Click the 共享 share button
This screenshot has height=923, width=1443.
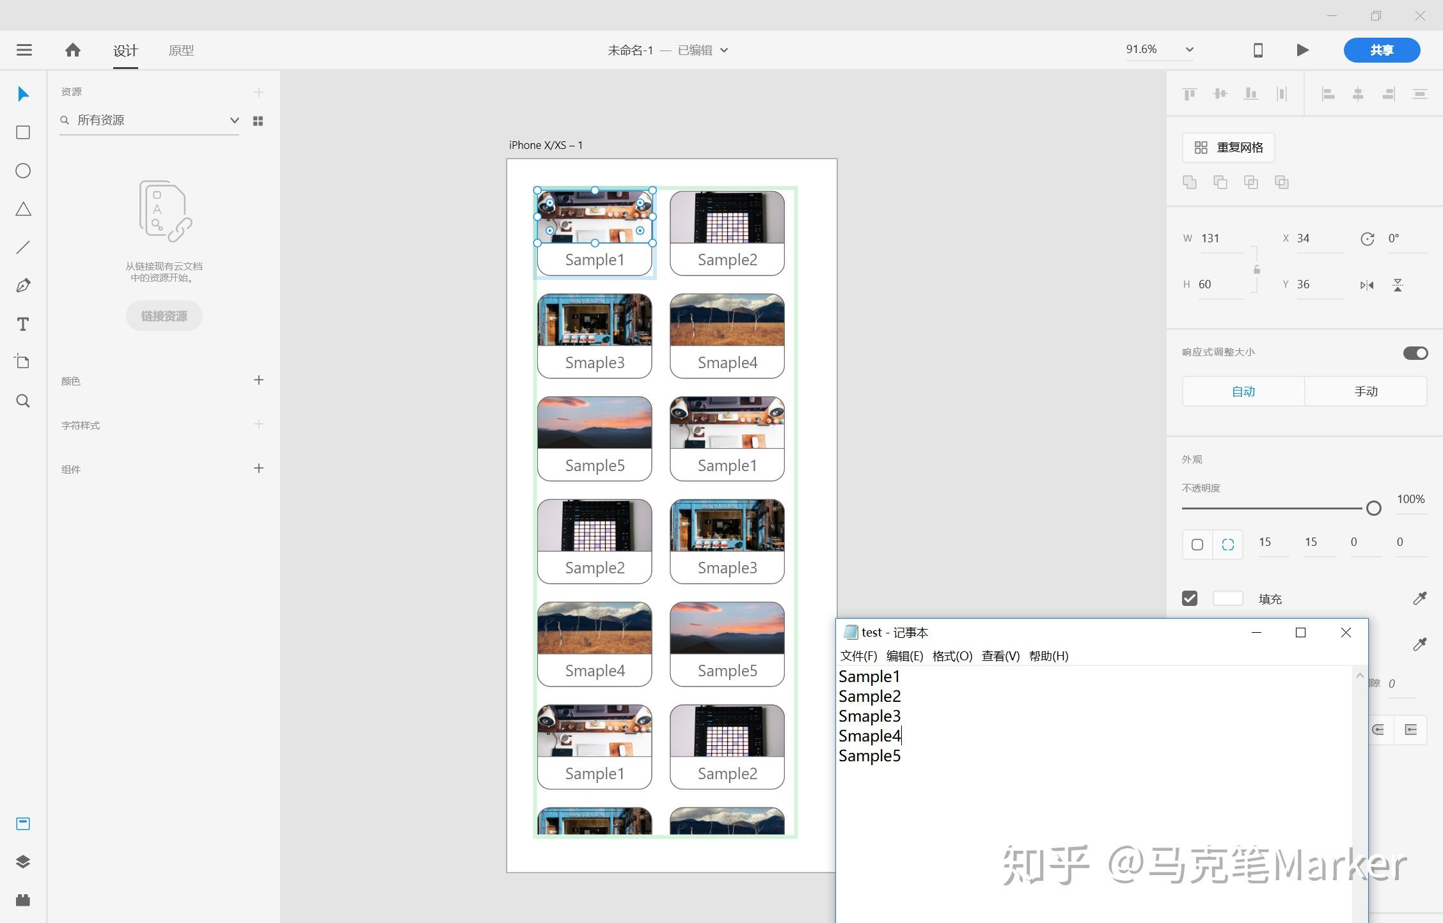1381,50
